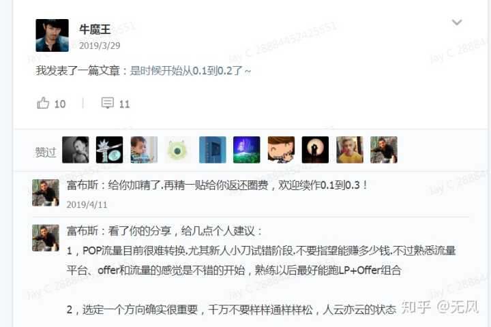Open article link 是时候开始从0.1到0.2了

pyautogui.click(x=190, y=71)
